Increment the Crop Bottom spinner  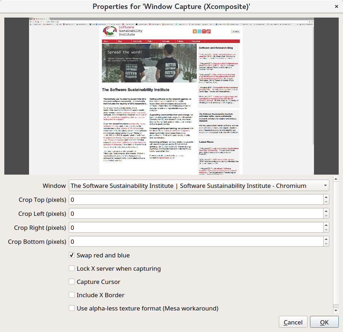pos(326,239)
